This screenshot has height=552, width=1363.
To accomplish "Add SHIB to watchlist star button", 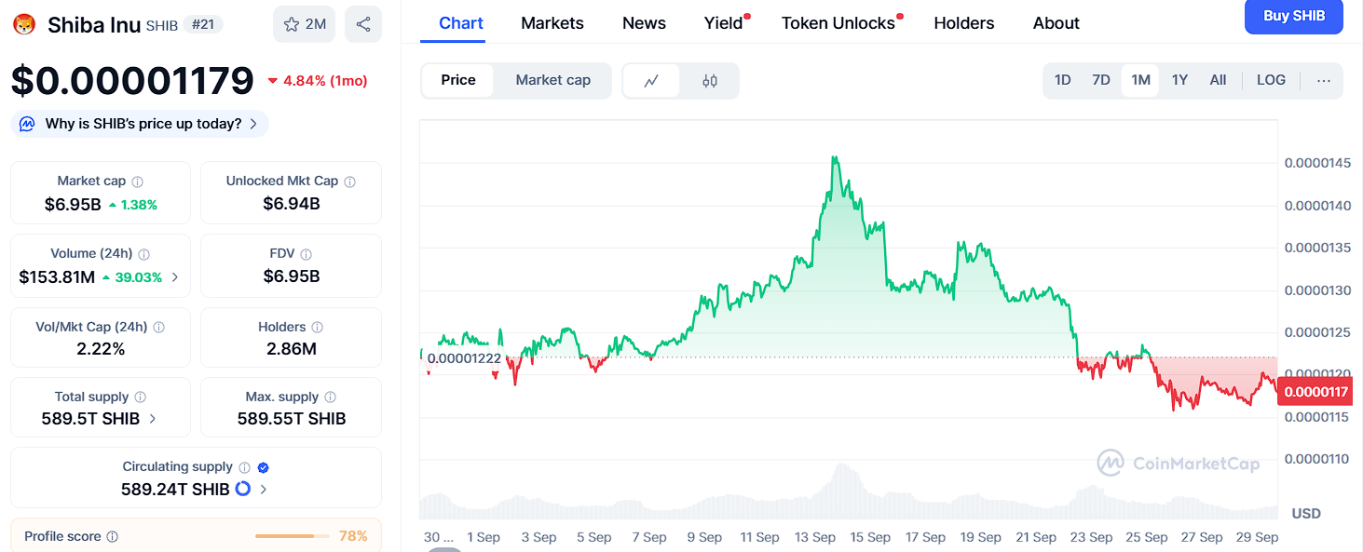I will click(x=304, y=24).
